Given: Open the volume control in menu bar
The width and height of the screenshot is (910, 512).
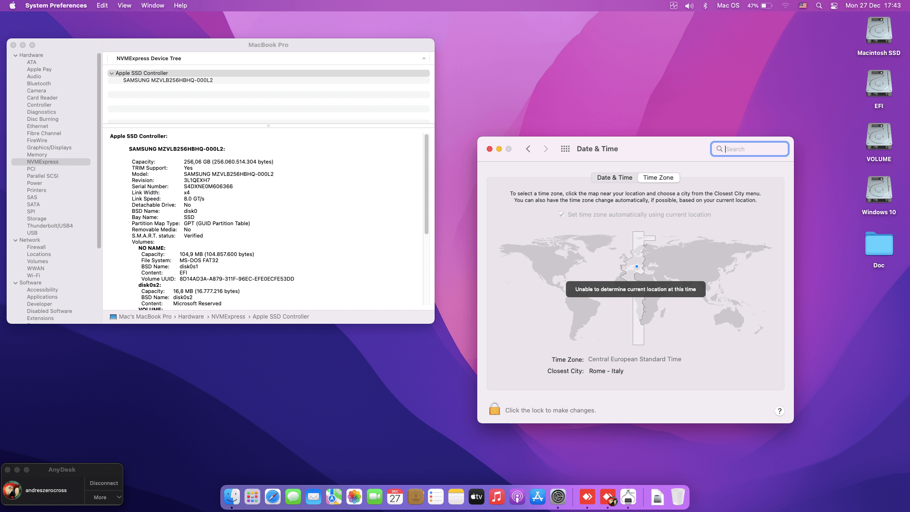Looking at the screenshot, I should coord(689,6).
